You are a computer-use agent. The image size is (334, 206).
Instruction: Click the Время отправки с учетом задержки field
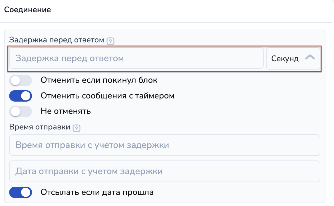[x=164, y=145]
